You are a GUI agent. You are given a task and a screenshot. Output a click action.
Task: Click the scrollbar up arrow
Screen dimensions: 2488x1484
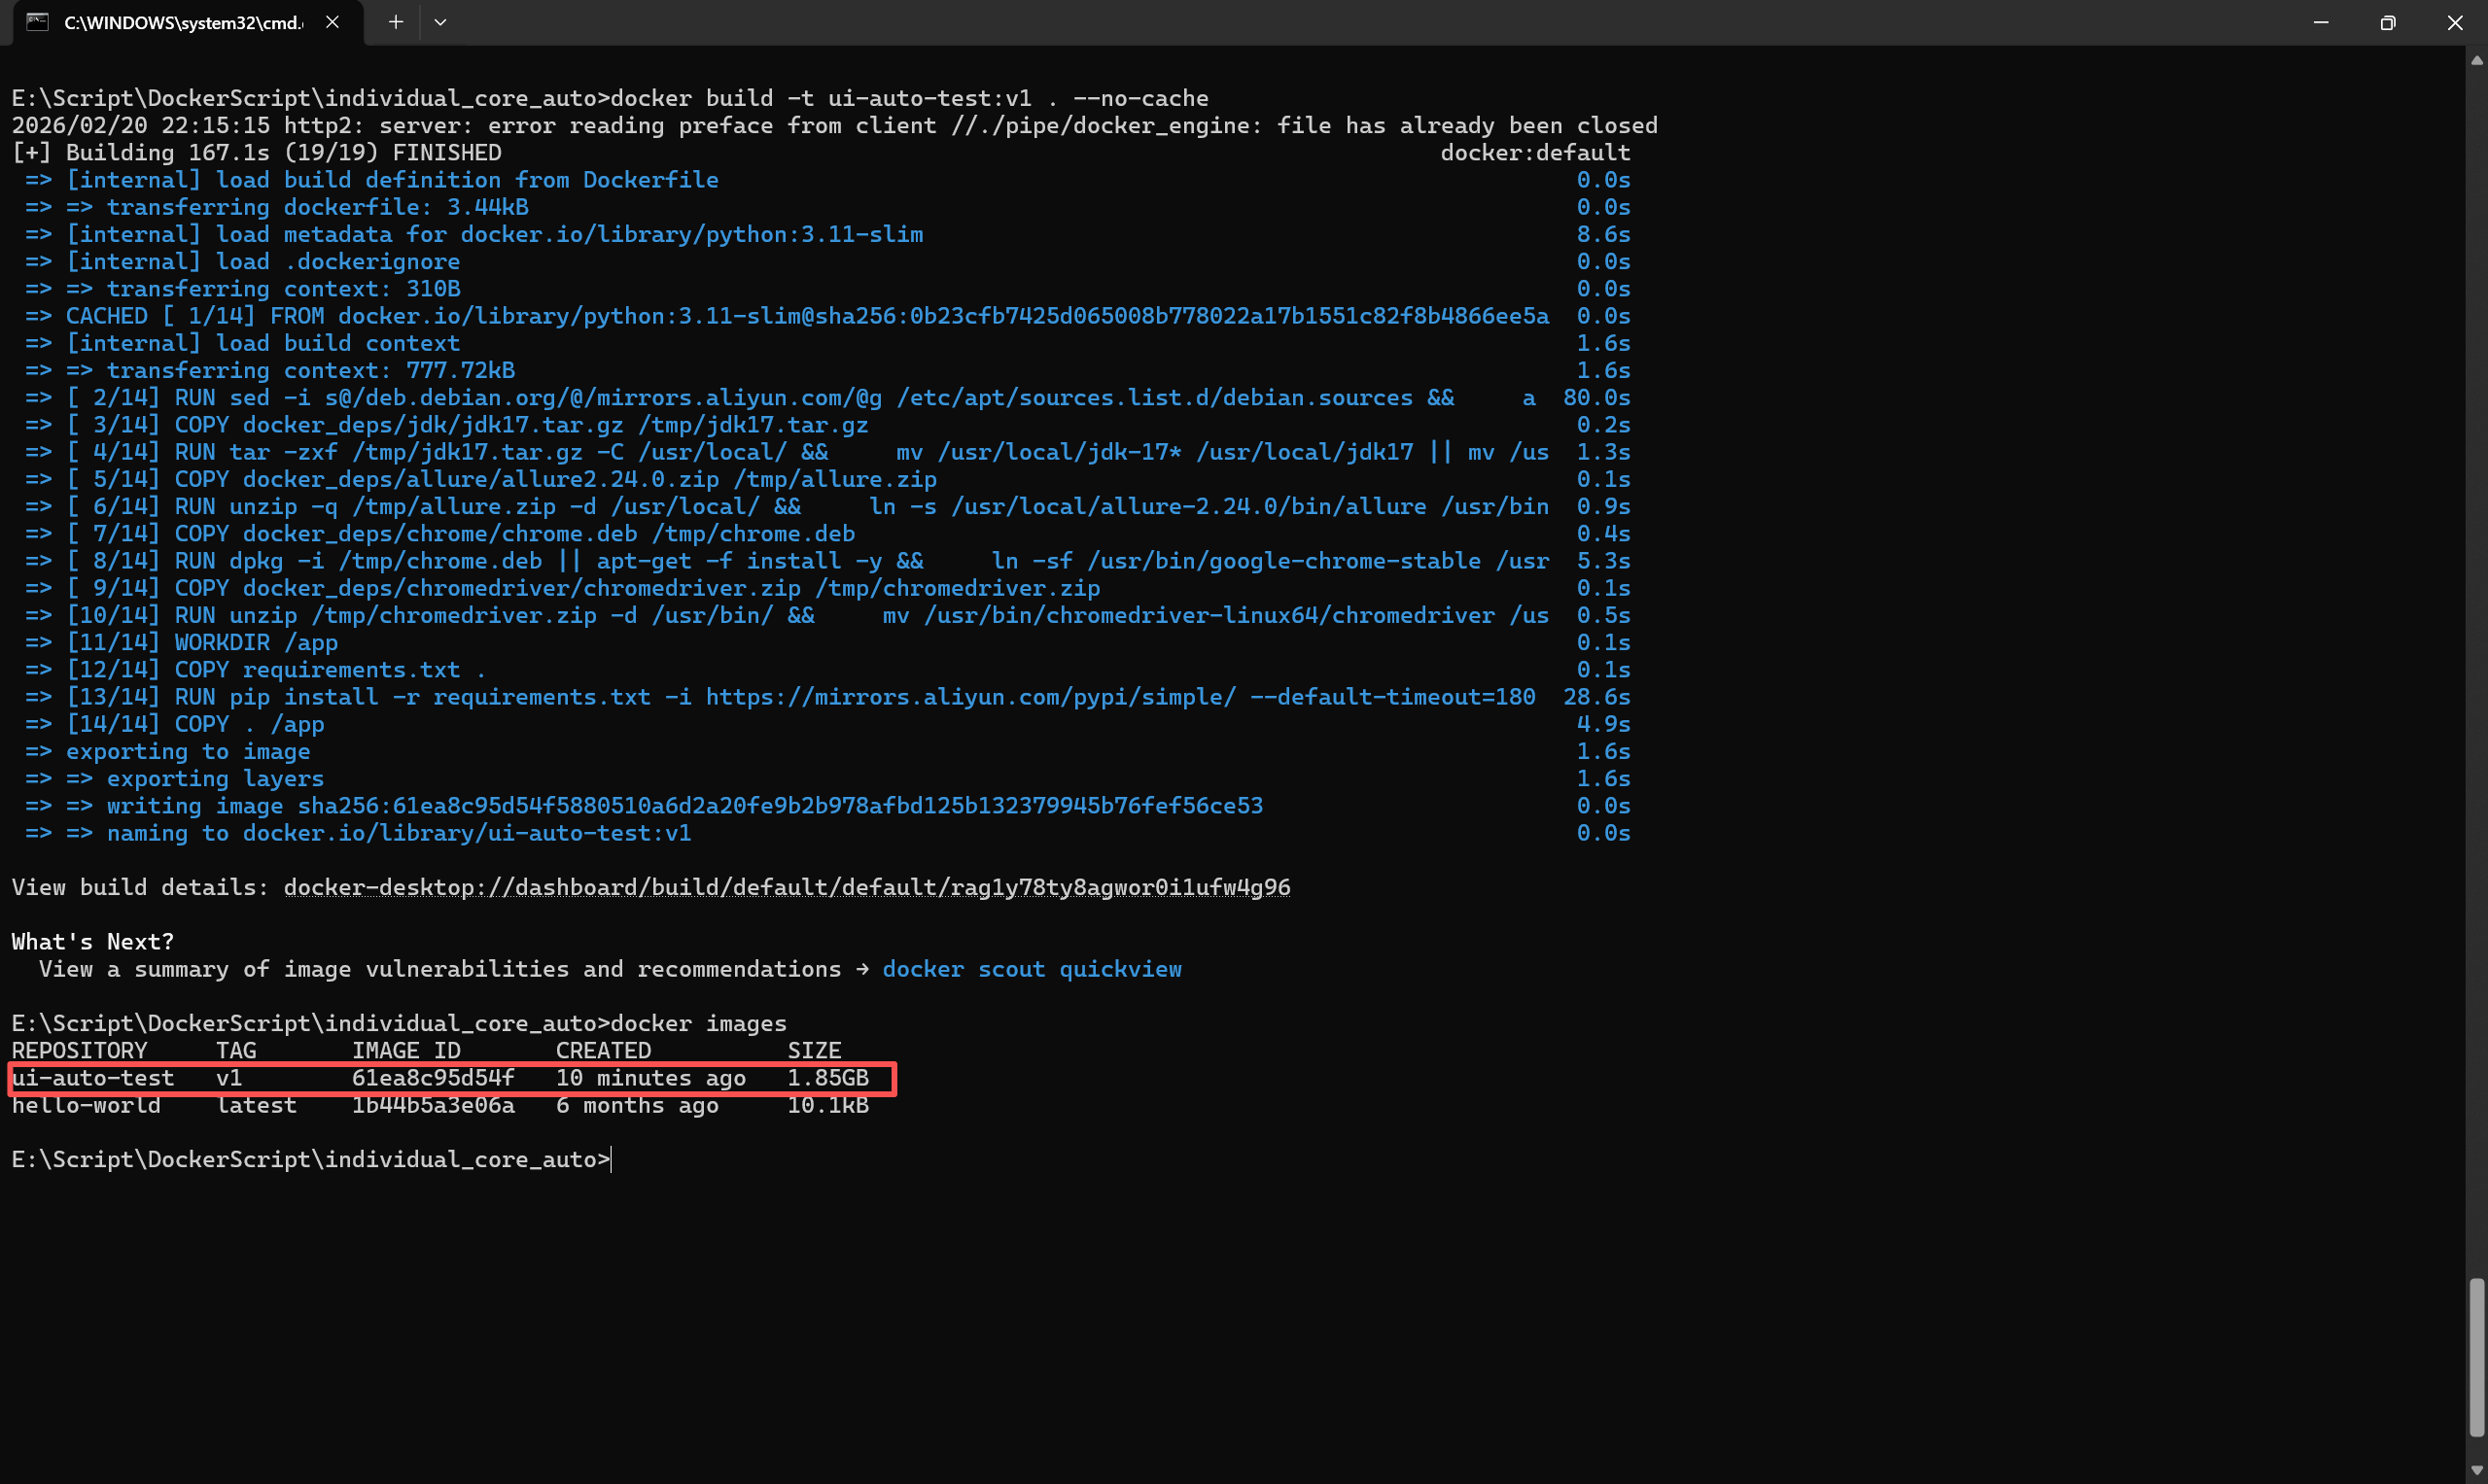2477,60
